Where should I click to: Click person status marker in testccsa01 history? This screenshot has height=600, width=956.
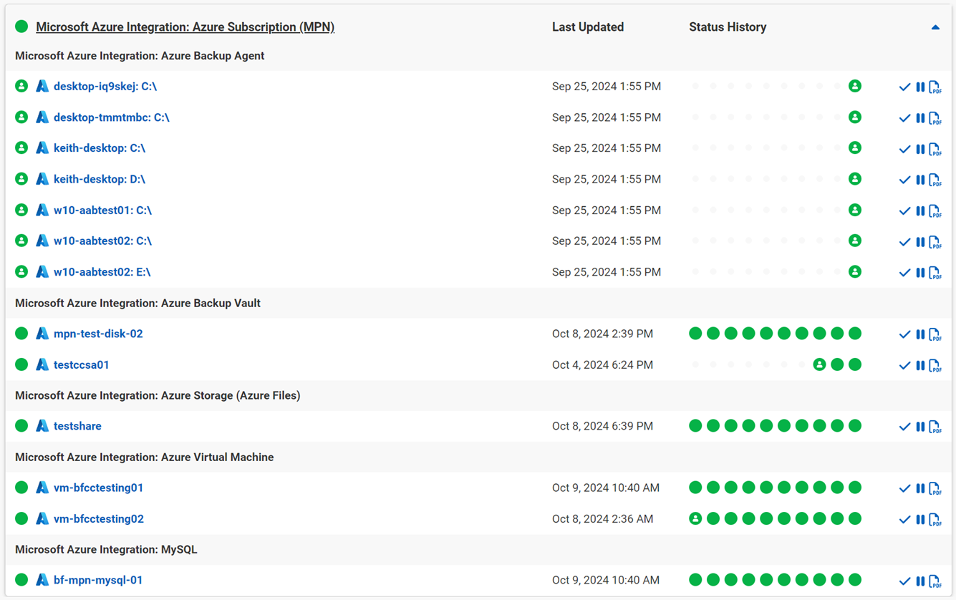[x=819, y=364]
